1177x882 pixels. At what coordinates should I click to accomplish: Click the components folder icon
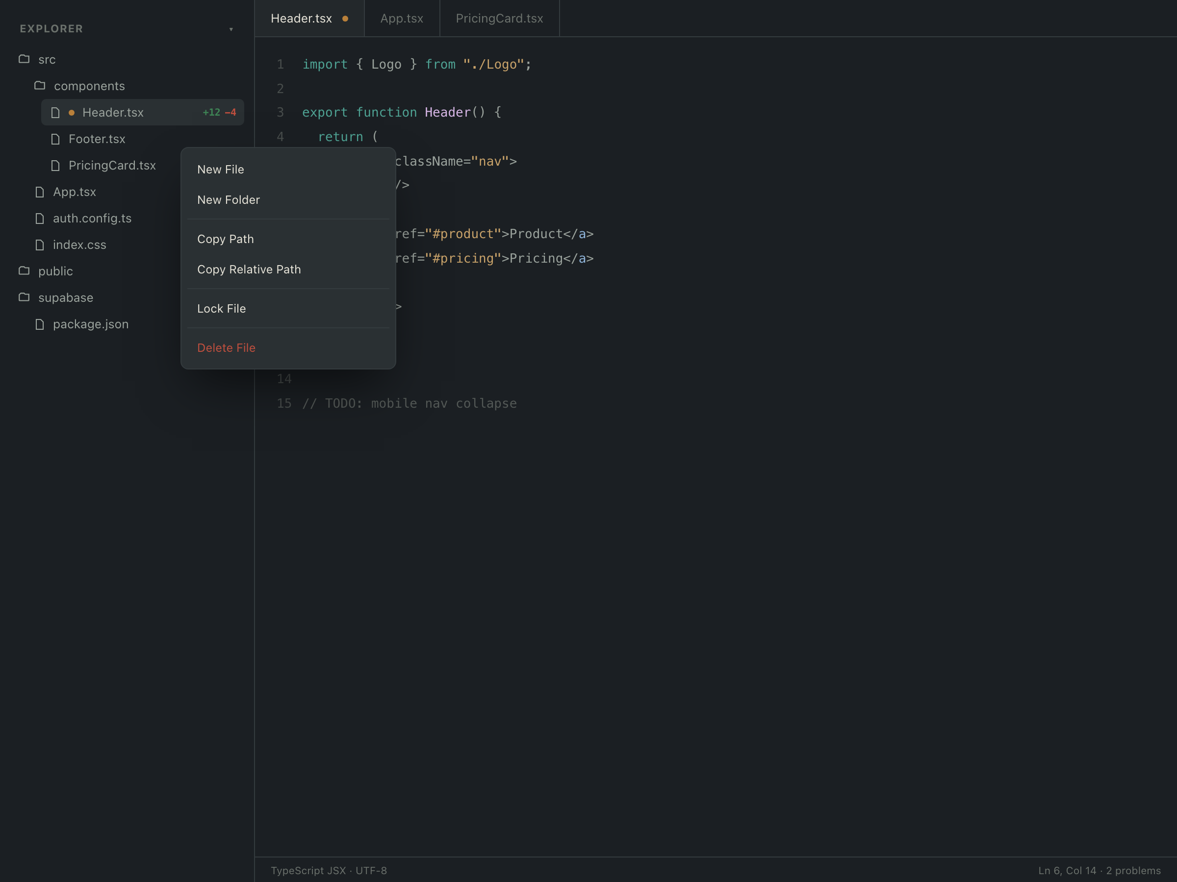click(x=39, y=86)
